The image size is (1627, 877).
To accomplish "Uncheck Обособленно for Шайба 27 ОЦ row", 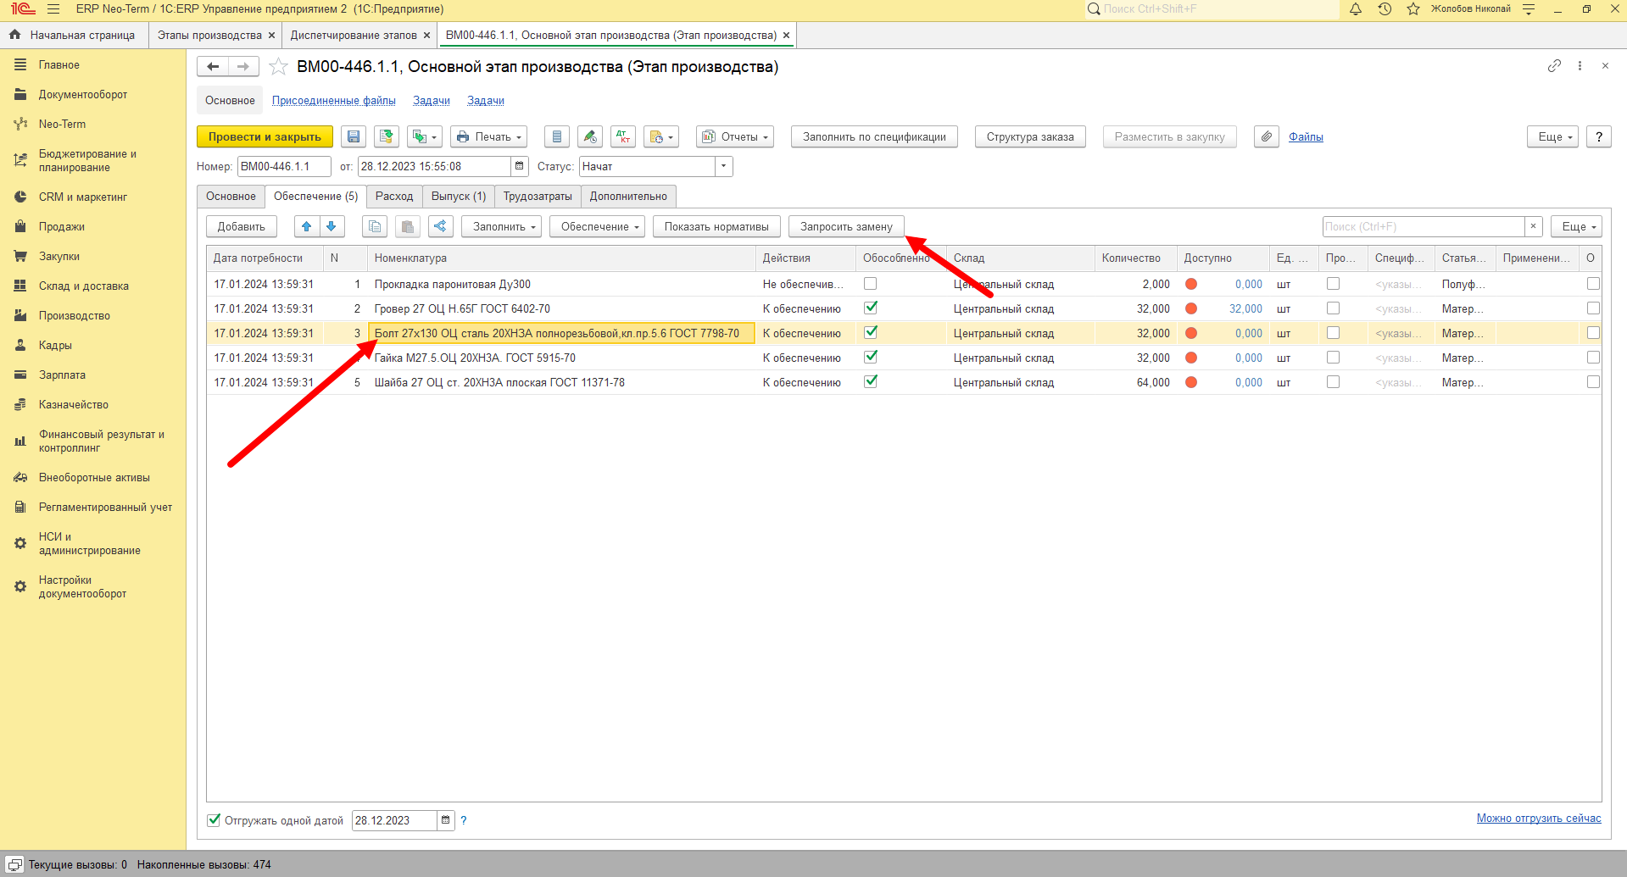I will point(871,382).
